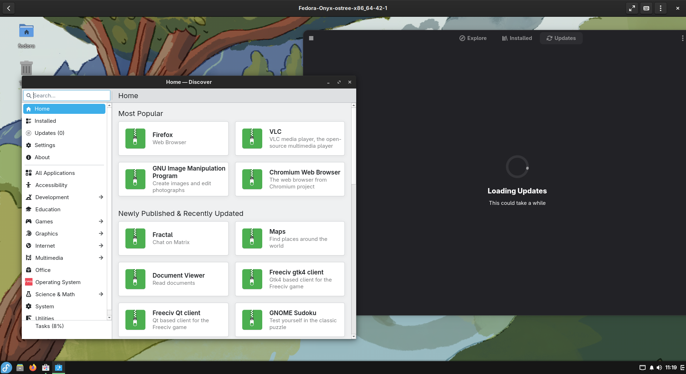Click the stop square button in Software window

click(311, 38)
